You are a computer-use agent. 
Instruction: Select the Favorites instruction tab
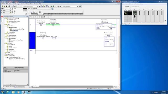(34, 14)
